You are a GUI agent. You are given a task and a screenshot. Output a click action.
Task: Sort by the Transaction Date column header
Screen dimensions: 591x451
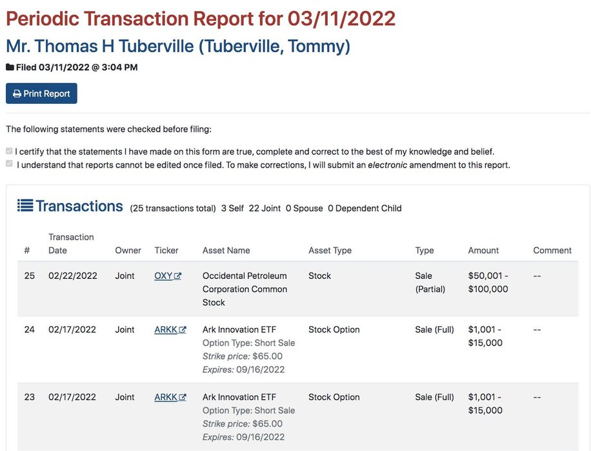(x=71, y=244)
